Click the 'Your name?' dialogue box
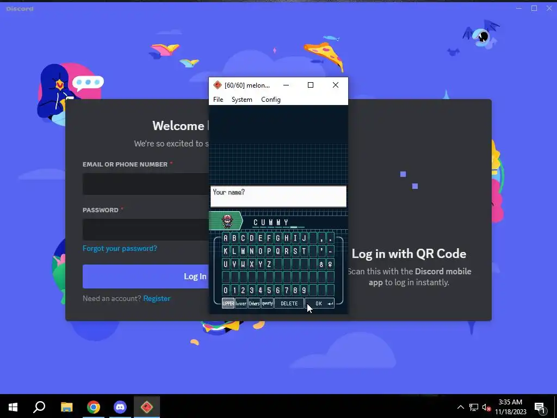 coord(278,196)
